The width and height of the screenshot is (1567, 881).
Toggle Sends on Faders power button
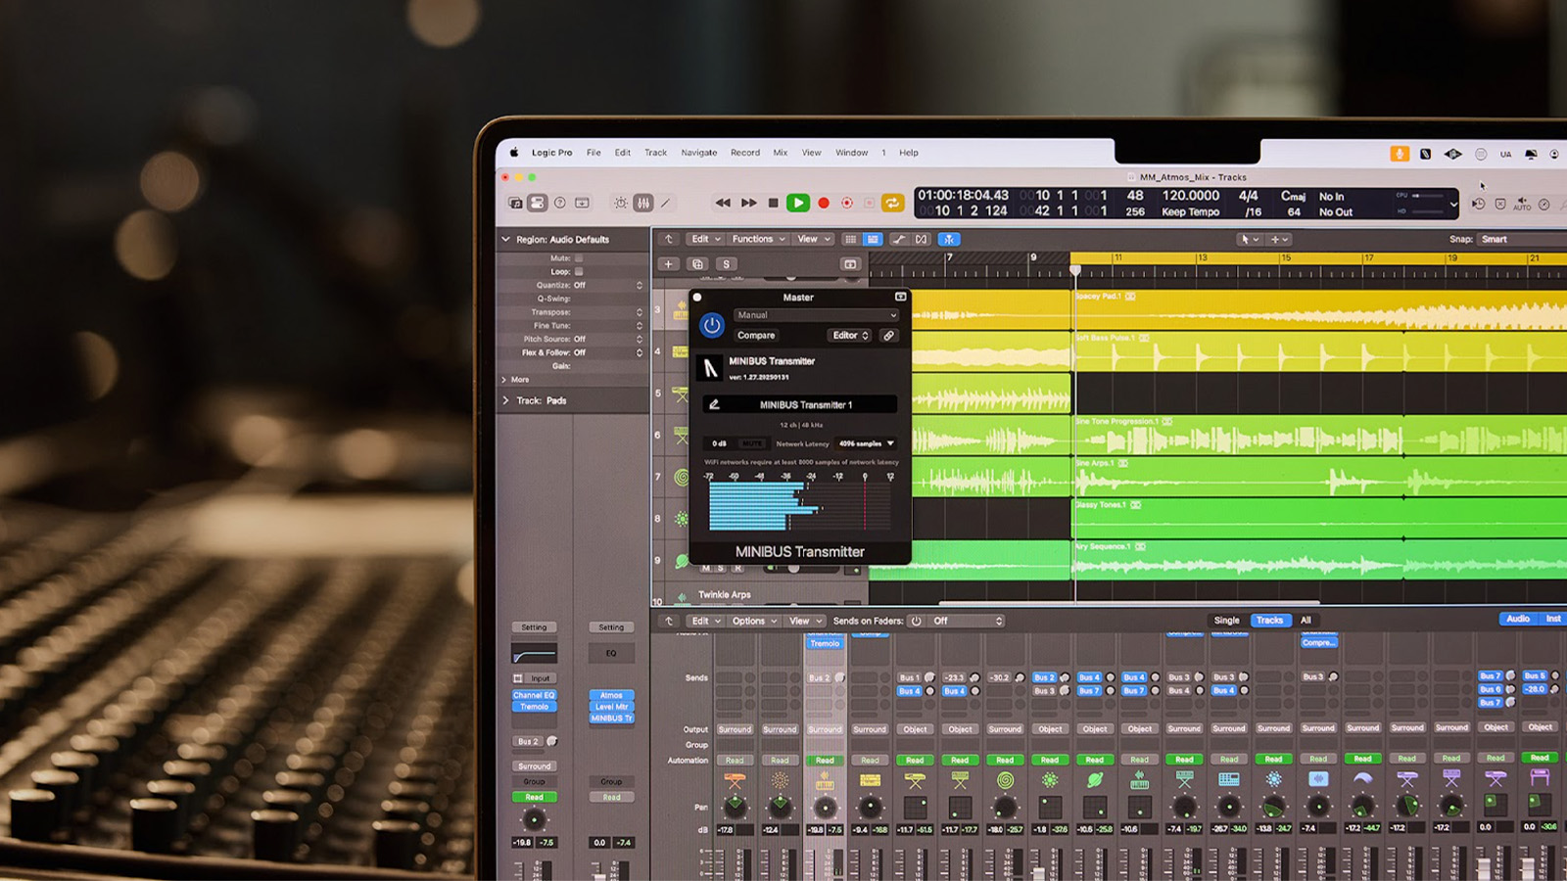916,621
